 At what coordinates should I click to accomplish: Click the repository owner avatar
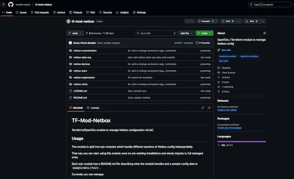[68, 21]
